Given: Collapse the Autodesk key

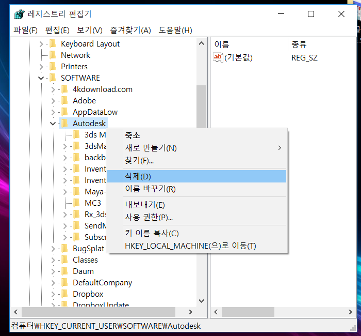Looking at the screenshot, I should tap(53, 124).
